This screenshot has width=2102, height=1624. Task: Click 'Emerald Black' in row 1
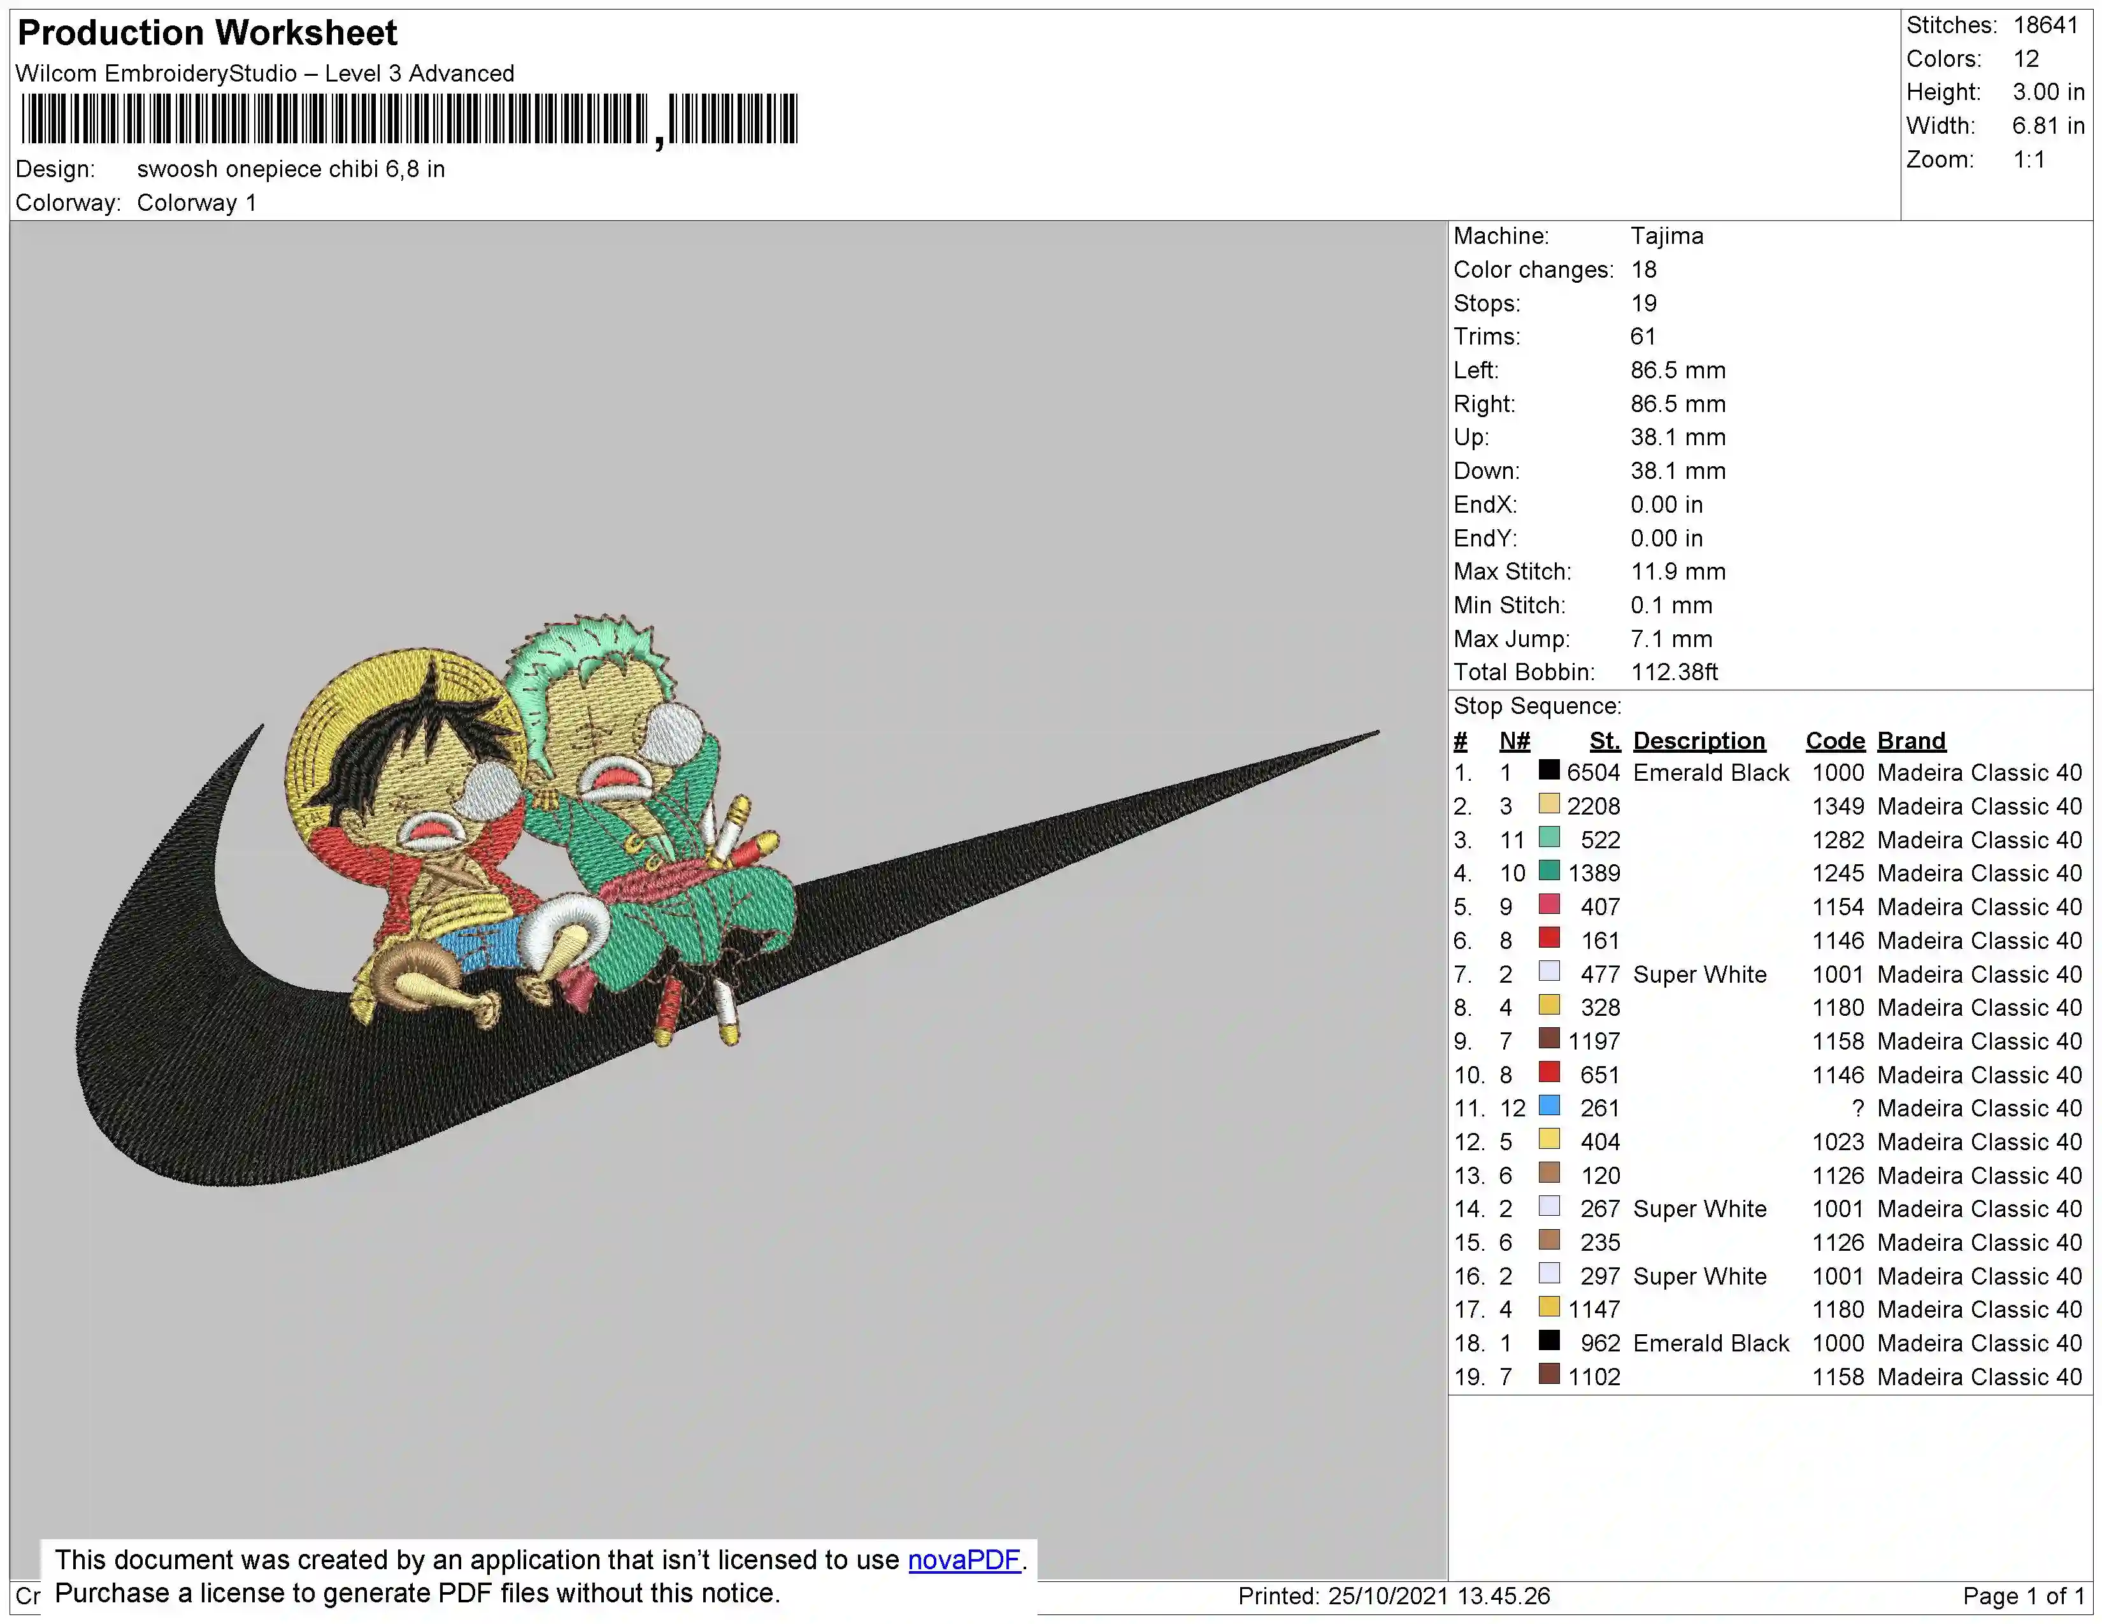tap(1710, 773)
